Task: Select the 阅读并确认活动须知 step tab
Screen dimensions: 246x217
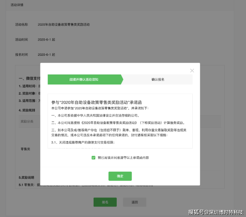Action: tap(85, 79)
